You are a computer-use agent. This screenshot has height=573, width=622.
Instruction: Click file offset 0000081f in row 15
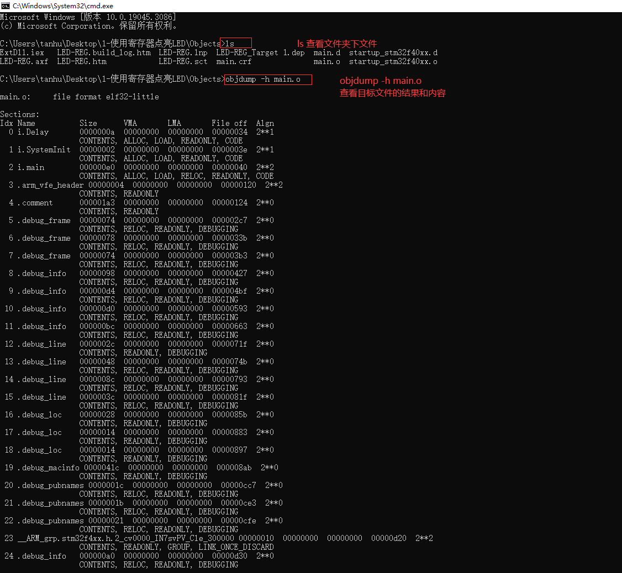[230, 397]
